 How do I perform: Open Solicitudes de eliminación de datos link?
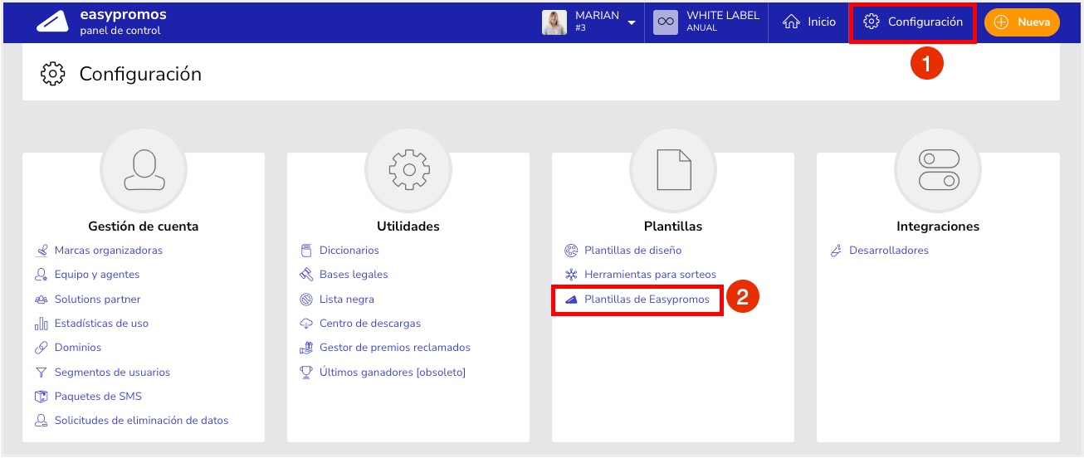tap(141, 421)
